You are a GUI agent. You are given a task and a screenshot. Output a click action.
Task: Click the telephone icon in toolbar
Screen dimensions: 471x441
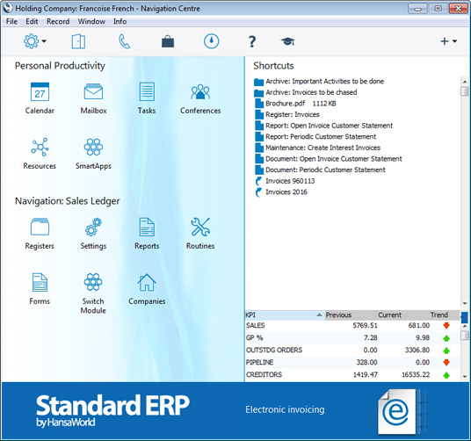125,41
